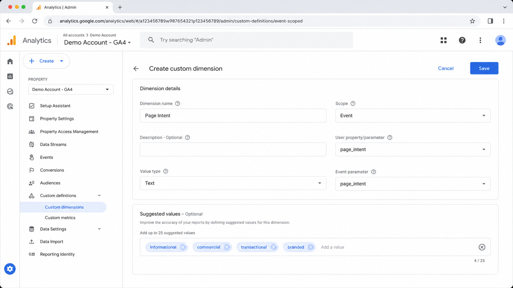Collapse the Custom definitions section

(x=99, y=196)
